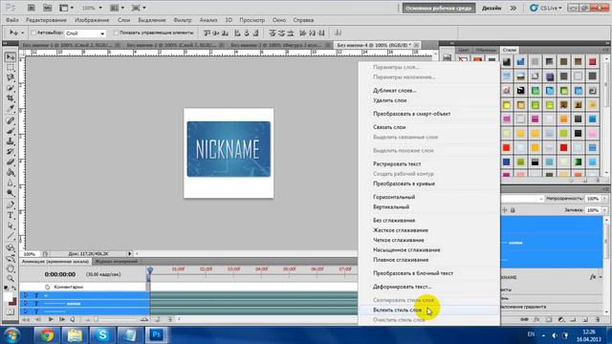Image resolution: width=612 pixels, height=344 pixels.
Task: Select the Horizontal Type tool
Action: pos(11,215)
